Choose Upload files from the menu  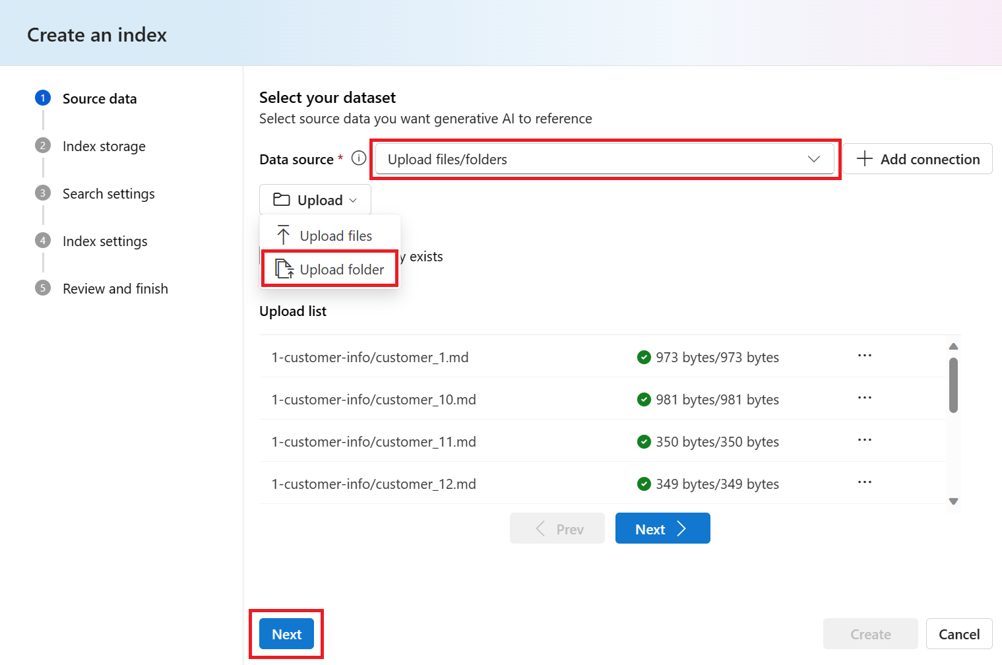tap(330, 236)
